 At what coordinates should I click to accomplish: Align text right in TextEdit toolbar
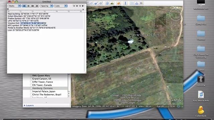37,6
